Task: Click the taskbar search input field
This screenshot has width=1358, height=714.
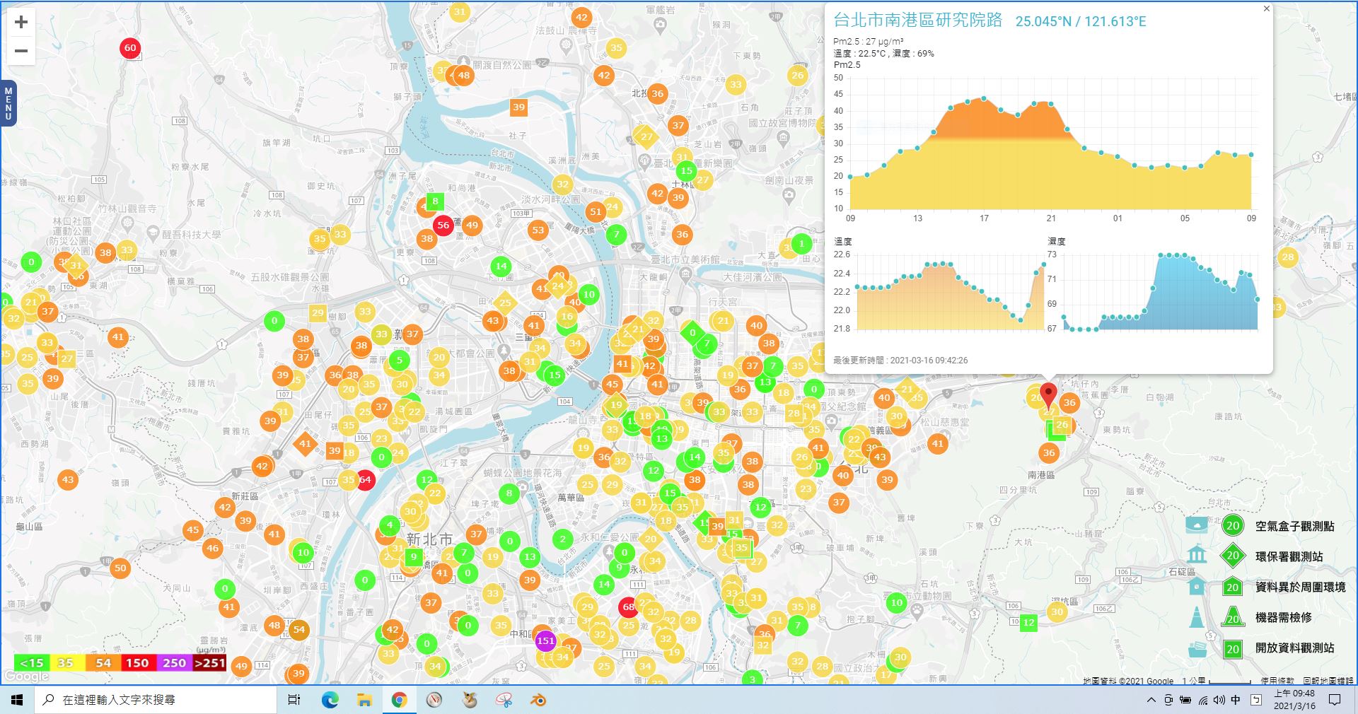Action: [156, 700]
